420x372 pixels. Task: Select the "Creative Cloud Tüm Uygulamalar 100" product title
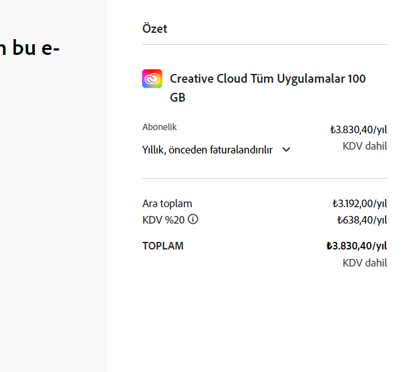tap(268, 79)
